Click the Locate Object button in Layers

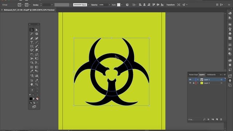pyautogui.click(x=204, y=119)
